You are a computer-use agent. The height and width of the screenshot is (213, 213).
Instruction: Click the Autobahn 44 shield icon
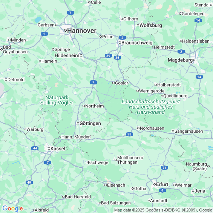(x=35, y=148)
